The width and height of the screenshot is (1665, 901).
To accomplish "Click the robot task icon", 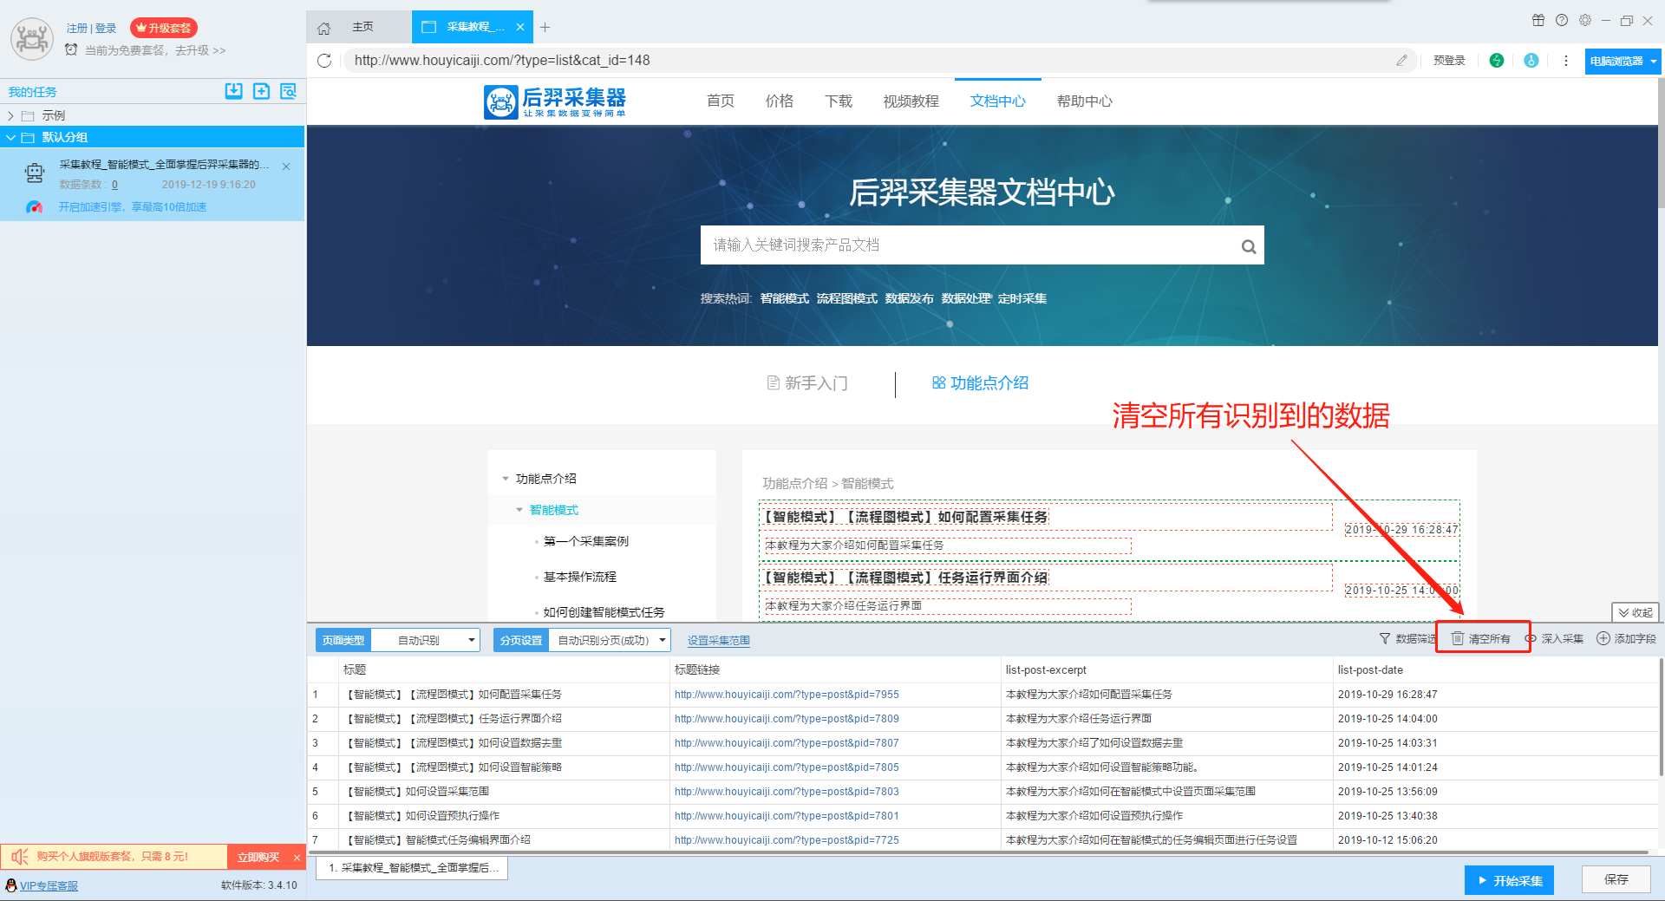I will (35, 173).
